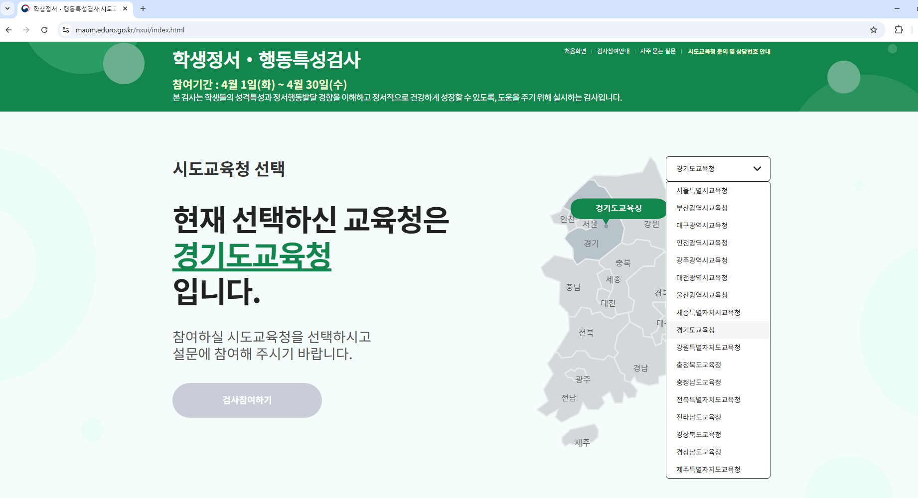This screenshot has width=918, height=498.
Task: Select 전남 region on the map
Action: [x=569, y=398]
